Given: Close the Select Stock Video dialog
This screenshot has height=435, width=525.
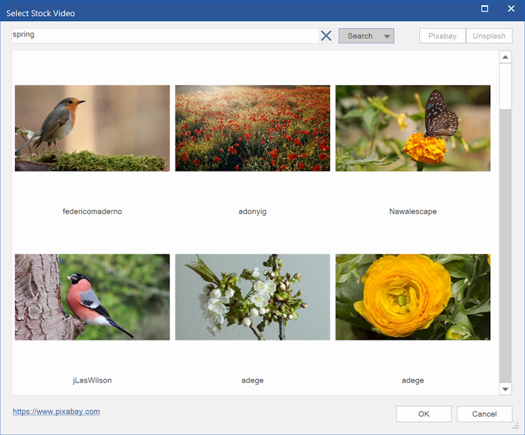Looking at the screenshot, I should pyautogui.click(x=511, y=9).
